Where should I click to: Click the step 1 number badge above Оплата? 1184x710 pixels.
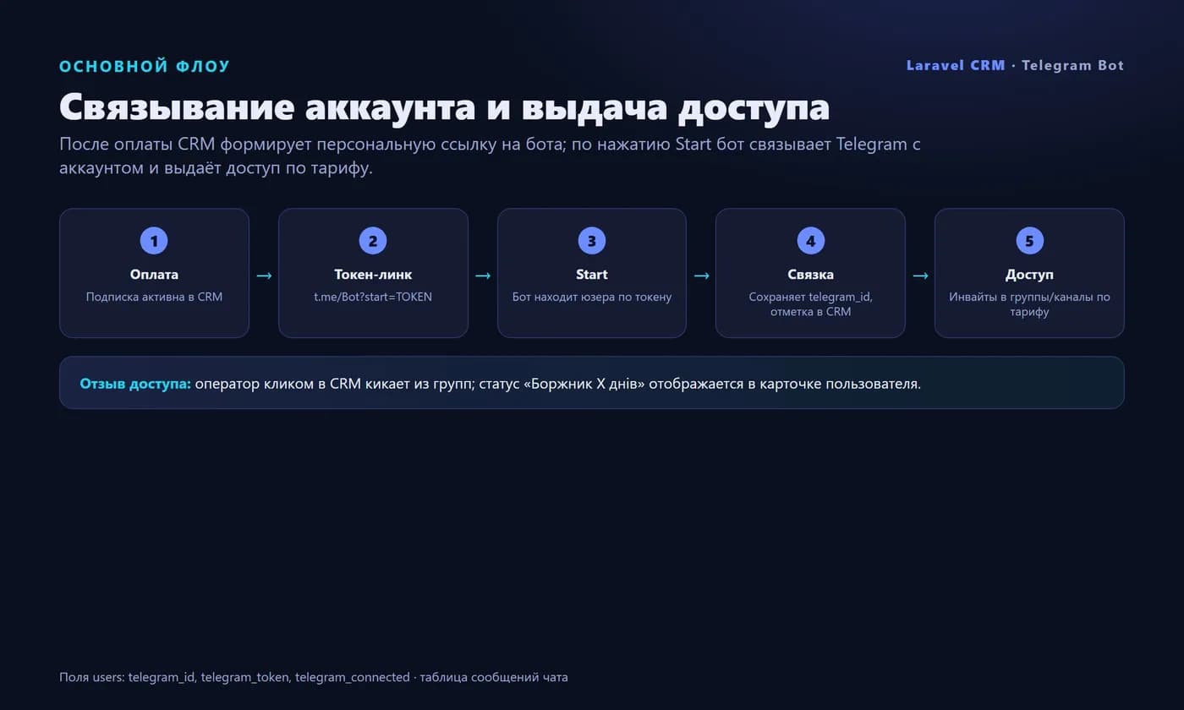pos(154,241)
